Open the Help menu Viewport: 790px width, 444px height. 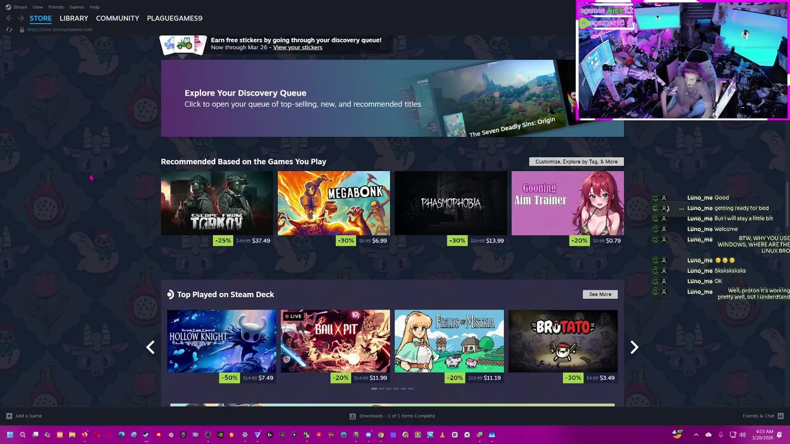coord(94,7)
